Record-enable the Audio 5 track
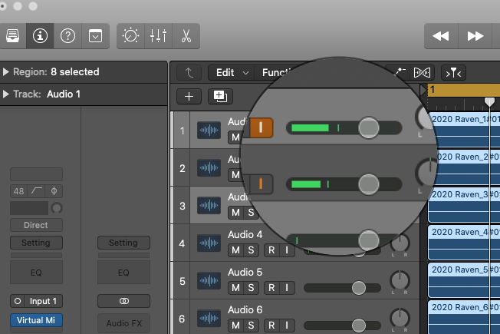500x334 pixels. pos(271,288)
